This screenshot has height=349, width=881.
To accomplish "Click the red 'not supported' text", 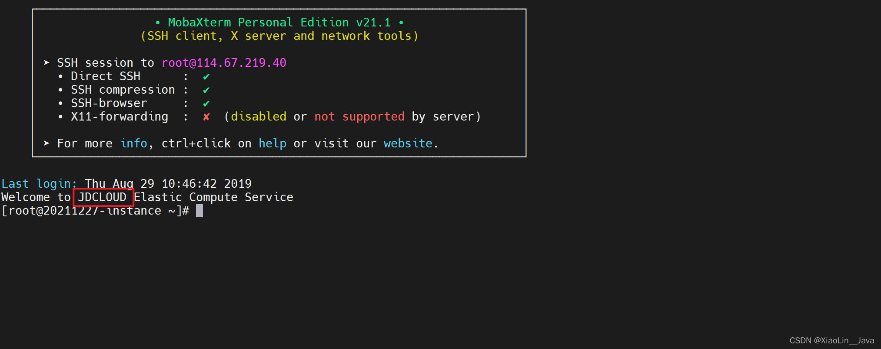I will click(359, 117).
